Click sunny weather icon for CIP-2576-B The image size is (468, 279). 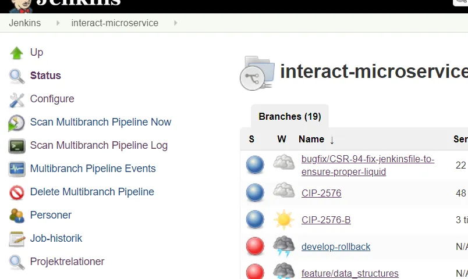(284, 220)
